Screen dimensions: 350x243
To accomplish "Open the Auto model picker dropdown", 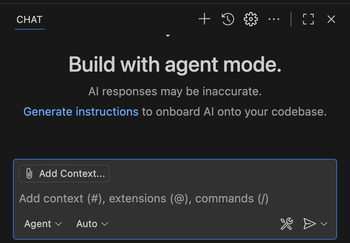I will tap(92, 224).
